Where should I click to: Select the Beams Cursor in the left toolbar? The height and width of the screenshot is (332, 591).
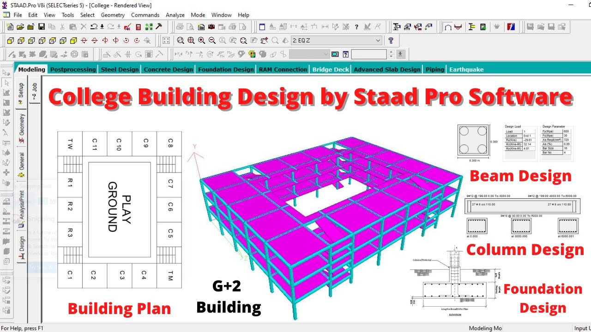pos(6,83)
